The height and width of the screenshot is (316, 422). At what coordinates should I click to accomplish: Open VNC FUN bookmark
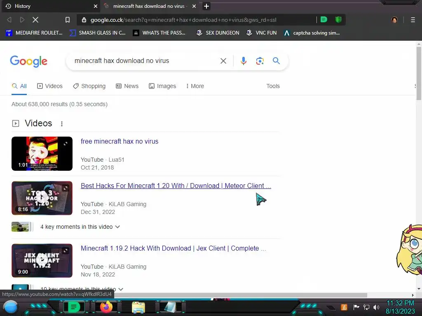[261, 33]
